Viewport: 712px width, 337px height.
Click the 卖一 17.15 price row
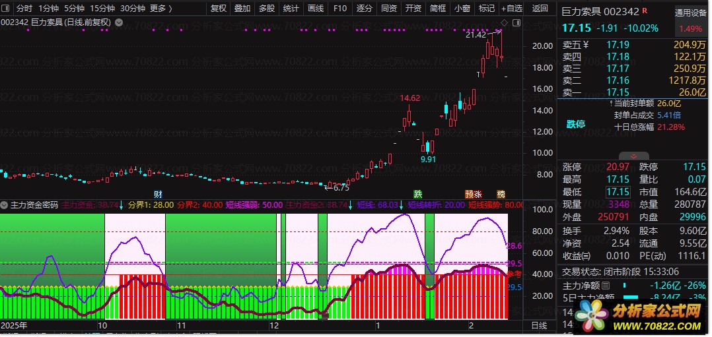pos(634,92)
